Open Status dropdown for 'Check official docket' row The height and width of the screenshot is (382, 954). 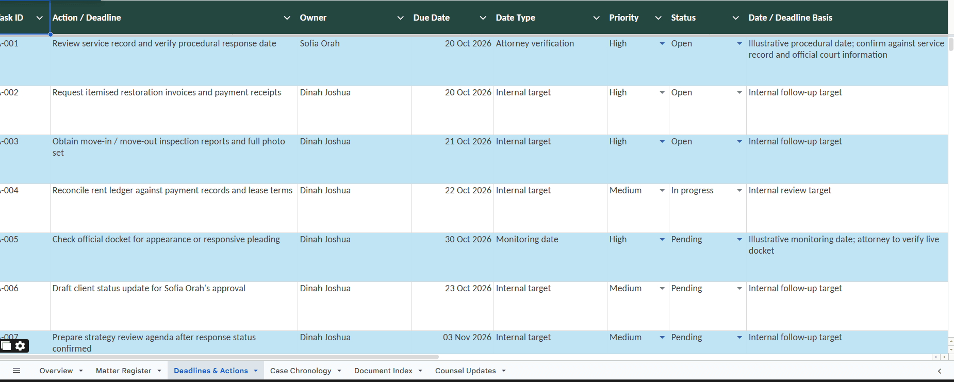click(x=739, y=240)
